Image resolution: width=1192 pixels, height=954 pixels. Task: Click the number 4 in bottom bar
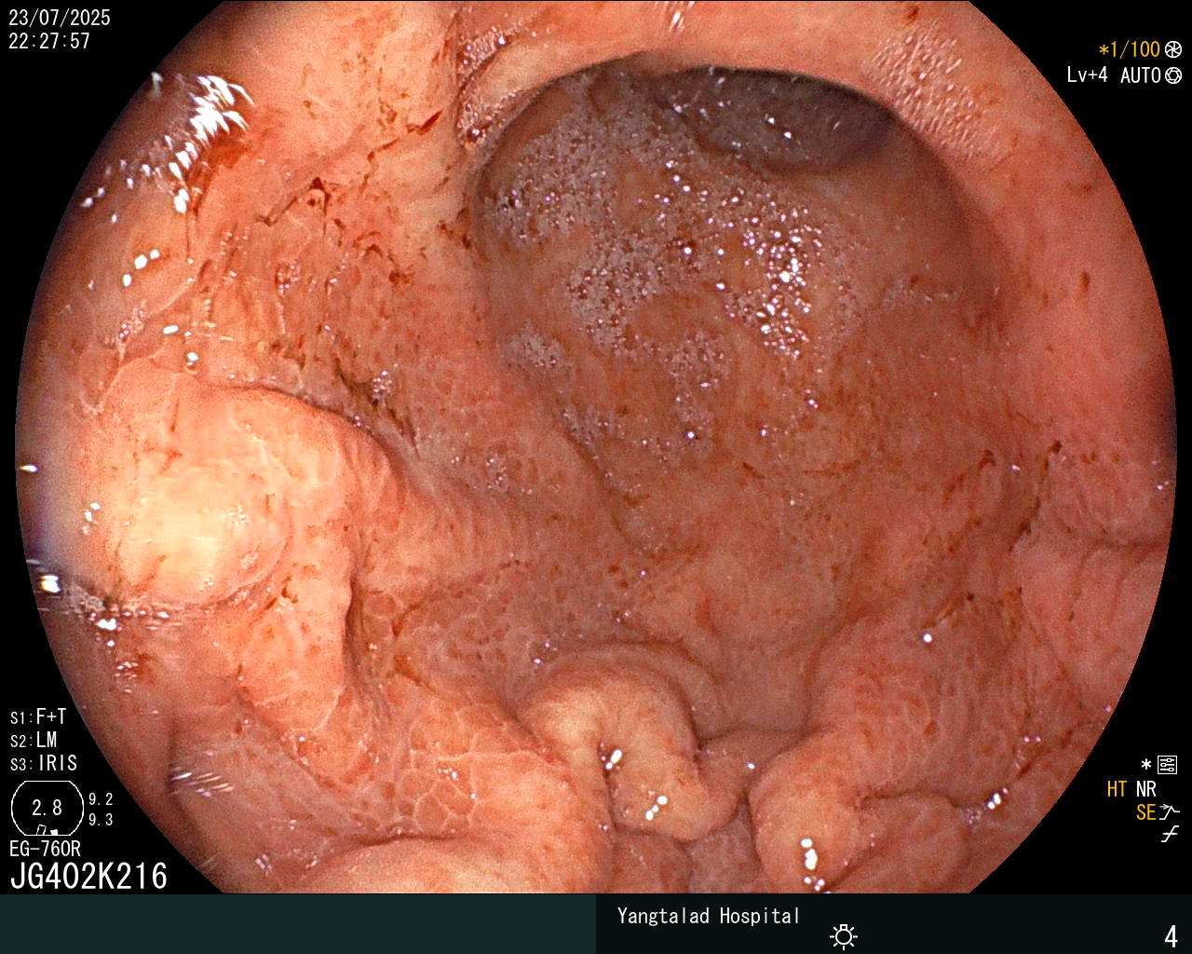[x=1171, y=936]
